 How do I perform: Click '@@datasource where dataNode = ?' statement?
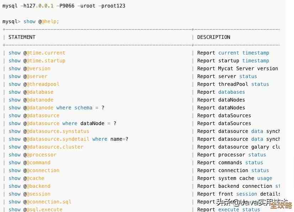(62, 123)
